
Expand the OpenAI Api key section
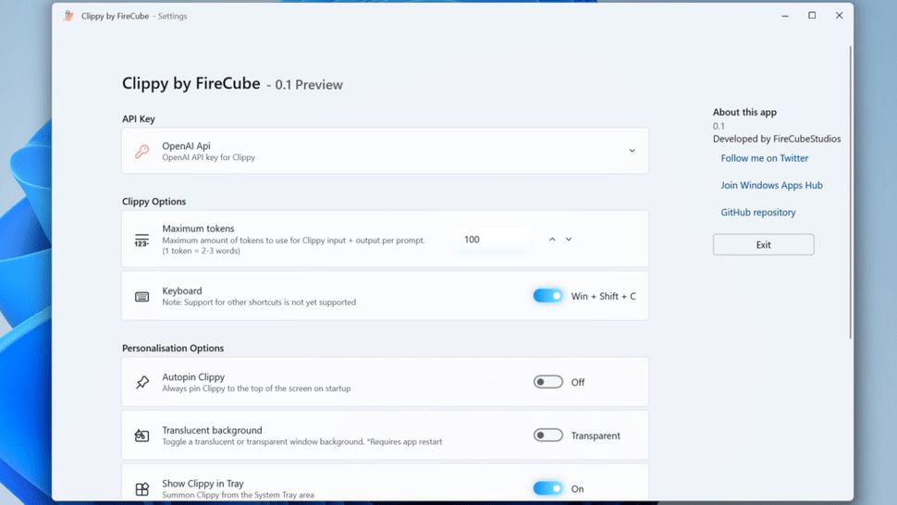click(632, 151)
